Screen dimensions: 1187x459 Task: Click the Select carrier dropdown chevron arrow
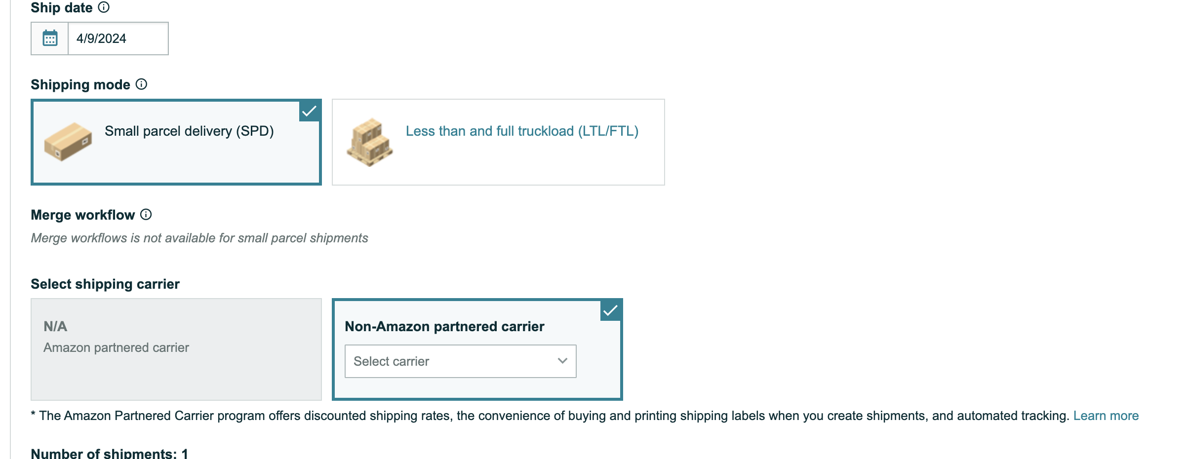tap(562, 361)
